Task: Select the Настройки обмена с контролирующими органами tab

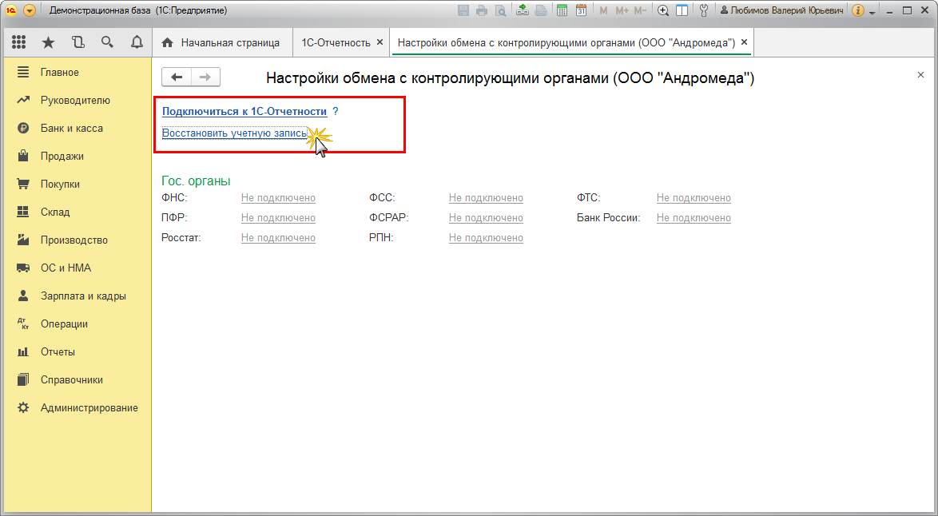Action: (x=566, y=42)
